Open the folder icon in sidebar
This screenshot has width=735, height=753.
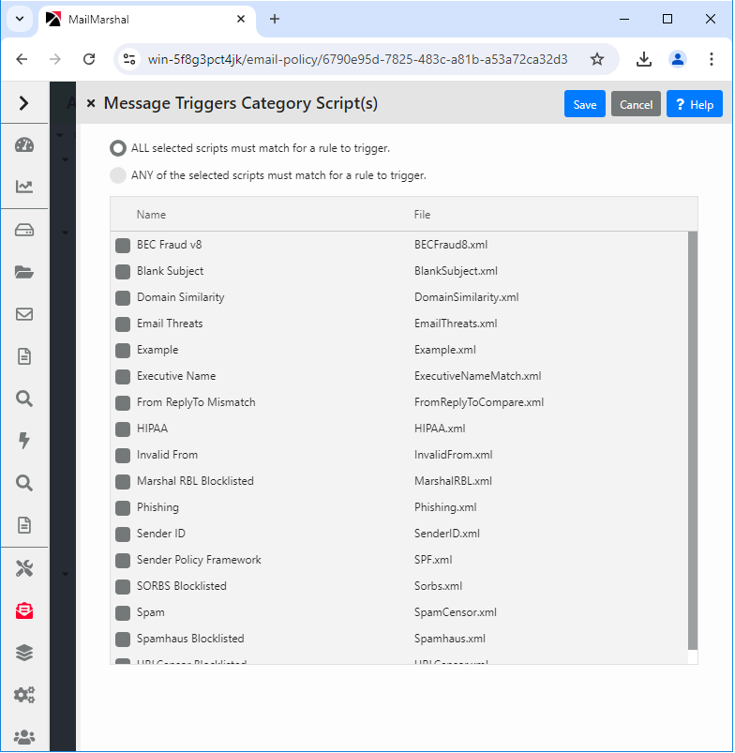(x=24, y=272)
